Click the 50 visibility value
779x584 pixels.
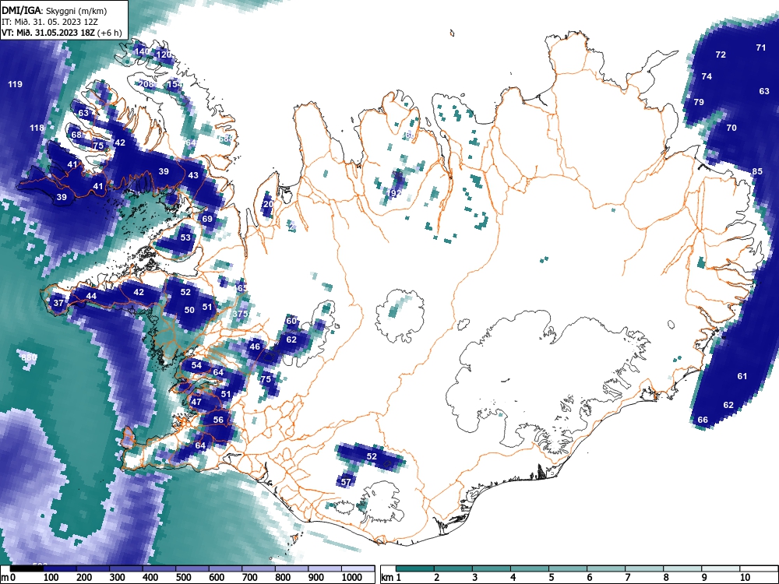(189, 310)
